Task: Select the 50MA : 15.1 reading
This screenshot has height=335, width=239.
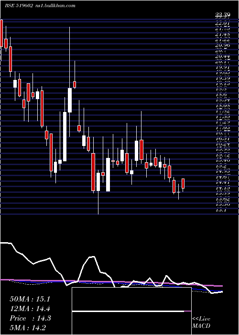Action: (30, 299)
